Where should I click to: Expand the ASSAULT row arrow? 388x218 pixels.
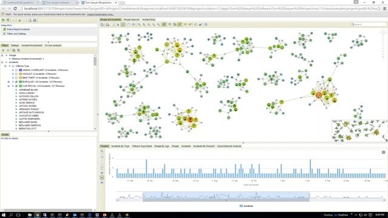13,74
